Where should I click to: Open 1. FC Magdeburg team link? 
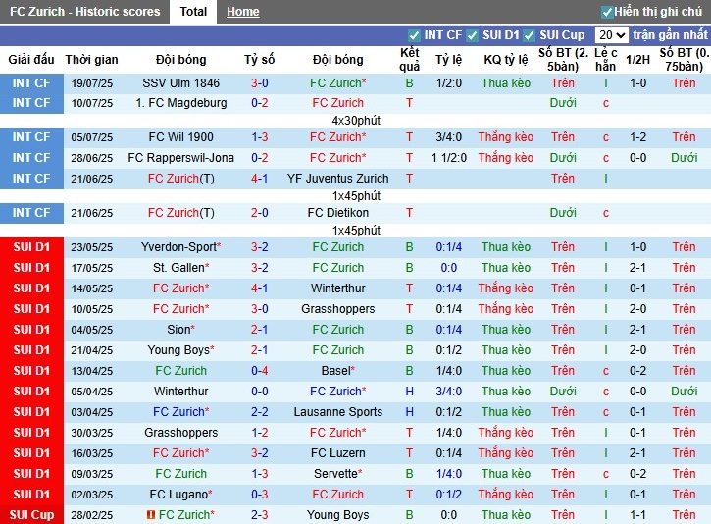[x=180, y=103]
